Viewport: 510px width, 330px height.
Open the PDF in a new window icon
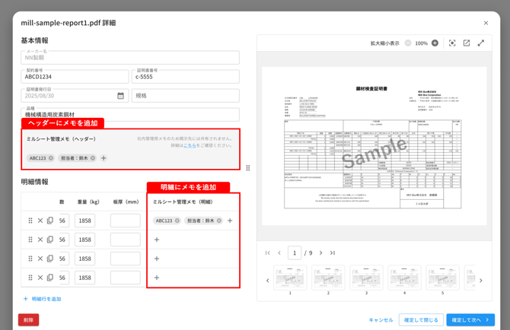(x=467, y=43)
